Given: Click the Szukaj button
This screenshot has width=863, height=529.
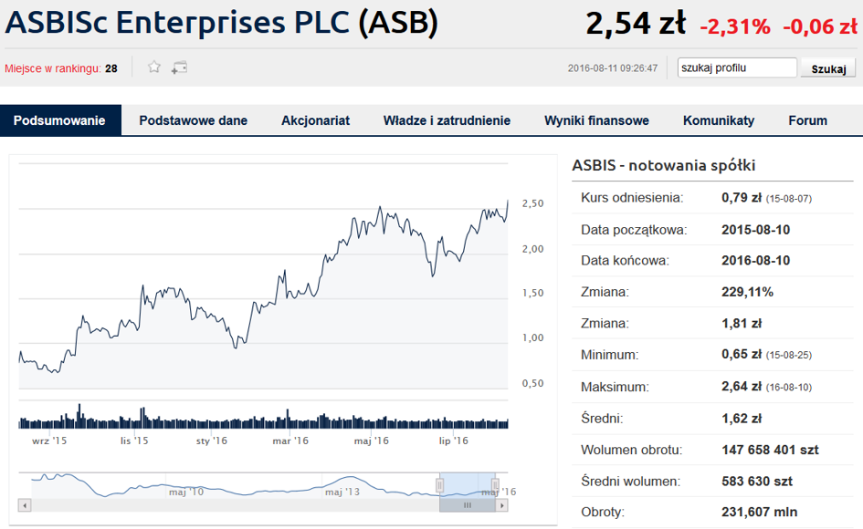Looking at the screenshot, I should (x=828, y=68).
